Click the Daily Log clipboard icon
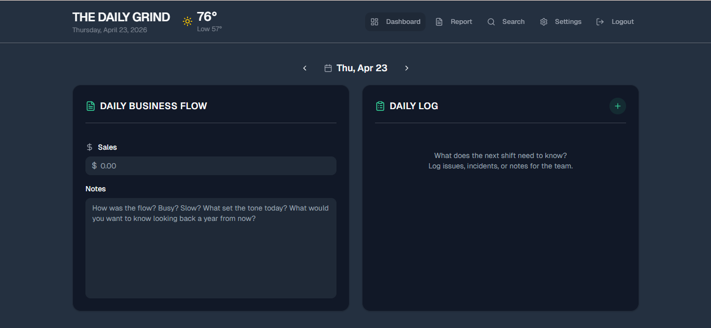The width and height of the screenshot is (711, 328). point(380,106)
